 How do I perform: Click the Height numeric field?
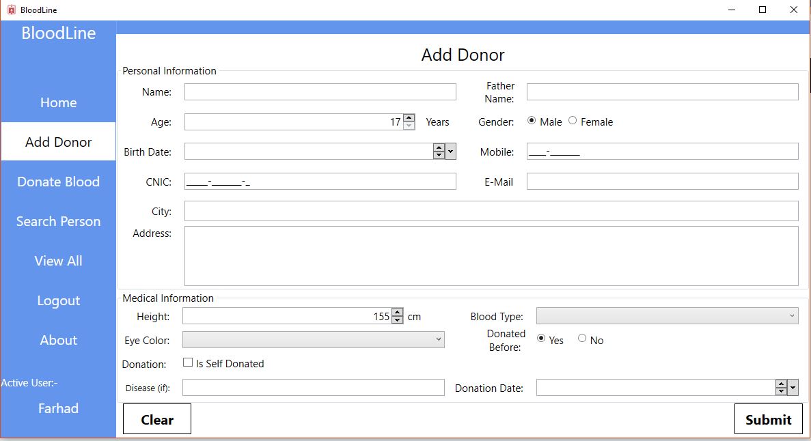click(x=287, y=316)
